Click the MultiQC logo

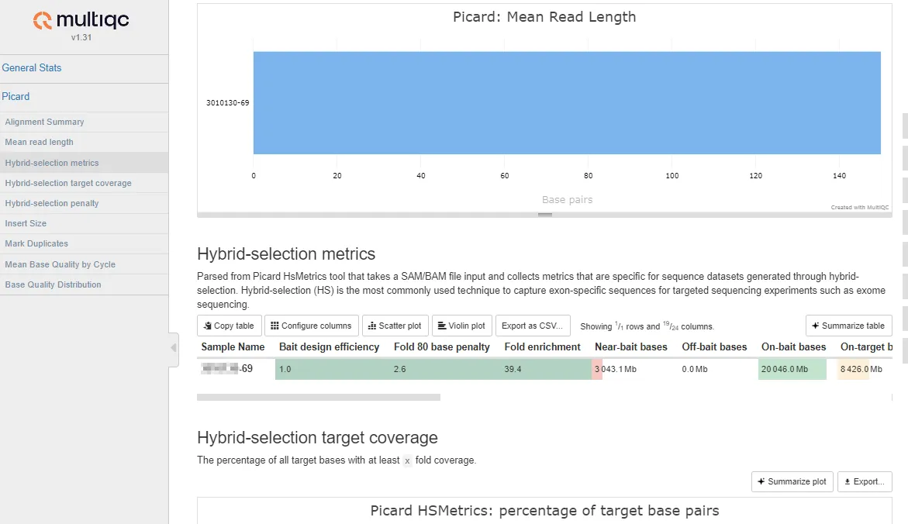click(x=81, y=21)
